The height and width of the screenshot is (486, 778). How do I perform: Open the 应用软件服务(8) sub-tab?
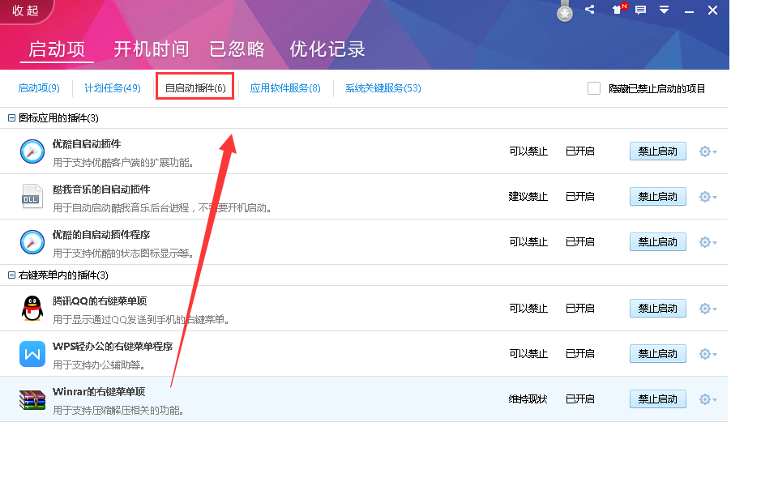point(285,87)
